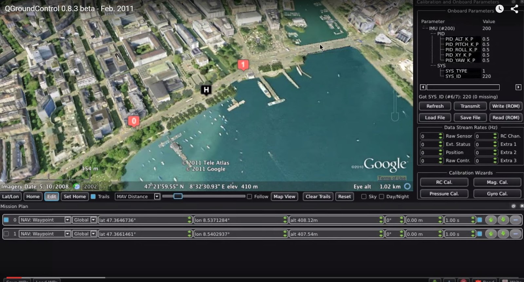Open the Global frame dropdown for waypoint 1
Image resolution: width=524 pixels, height=282 pixels.
coord(84,234)
